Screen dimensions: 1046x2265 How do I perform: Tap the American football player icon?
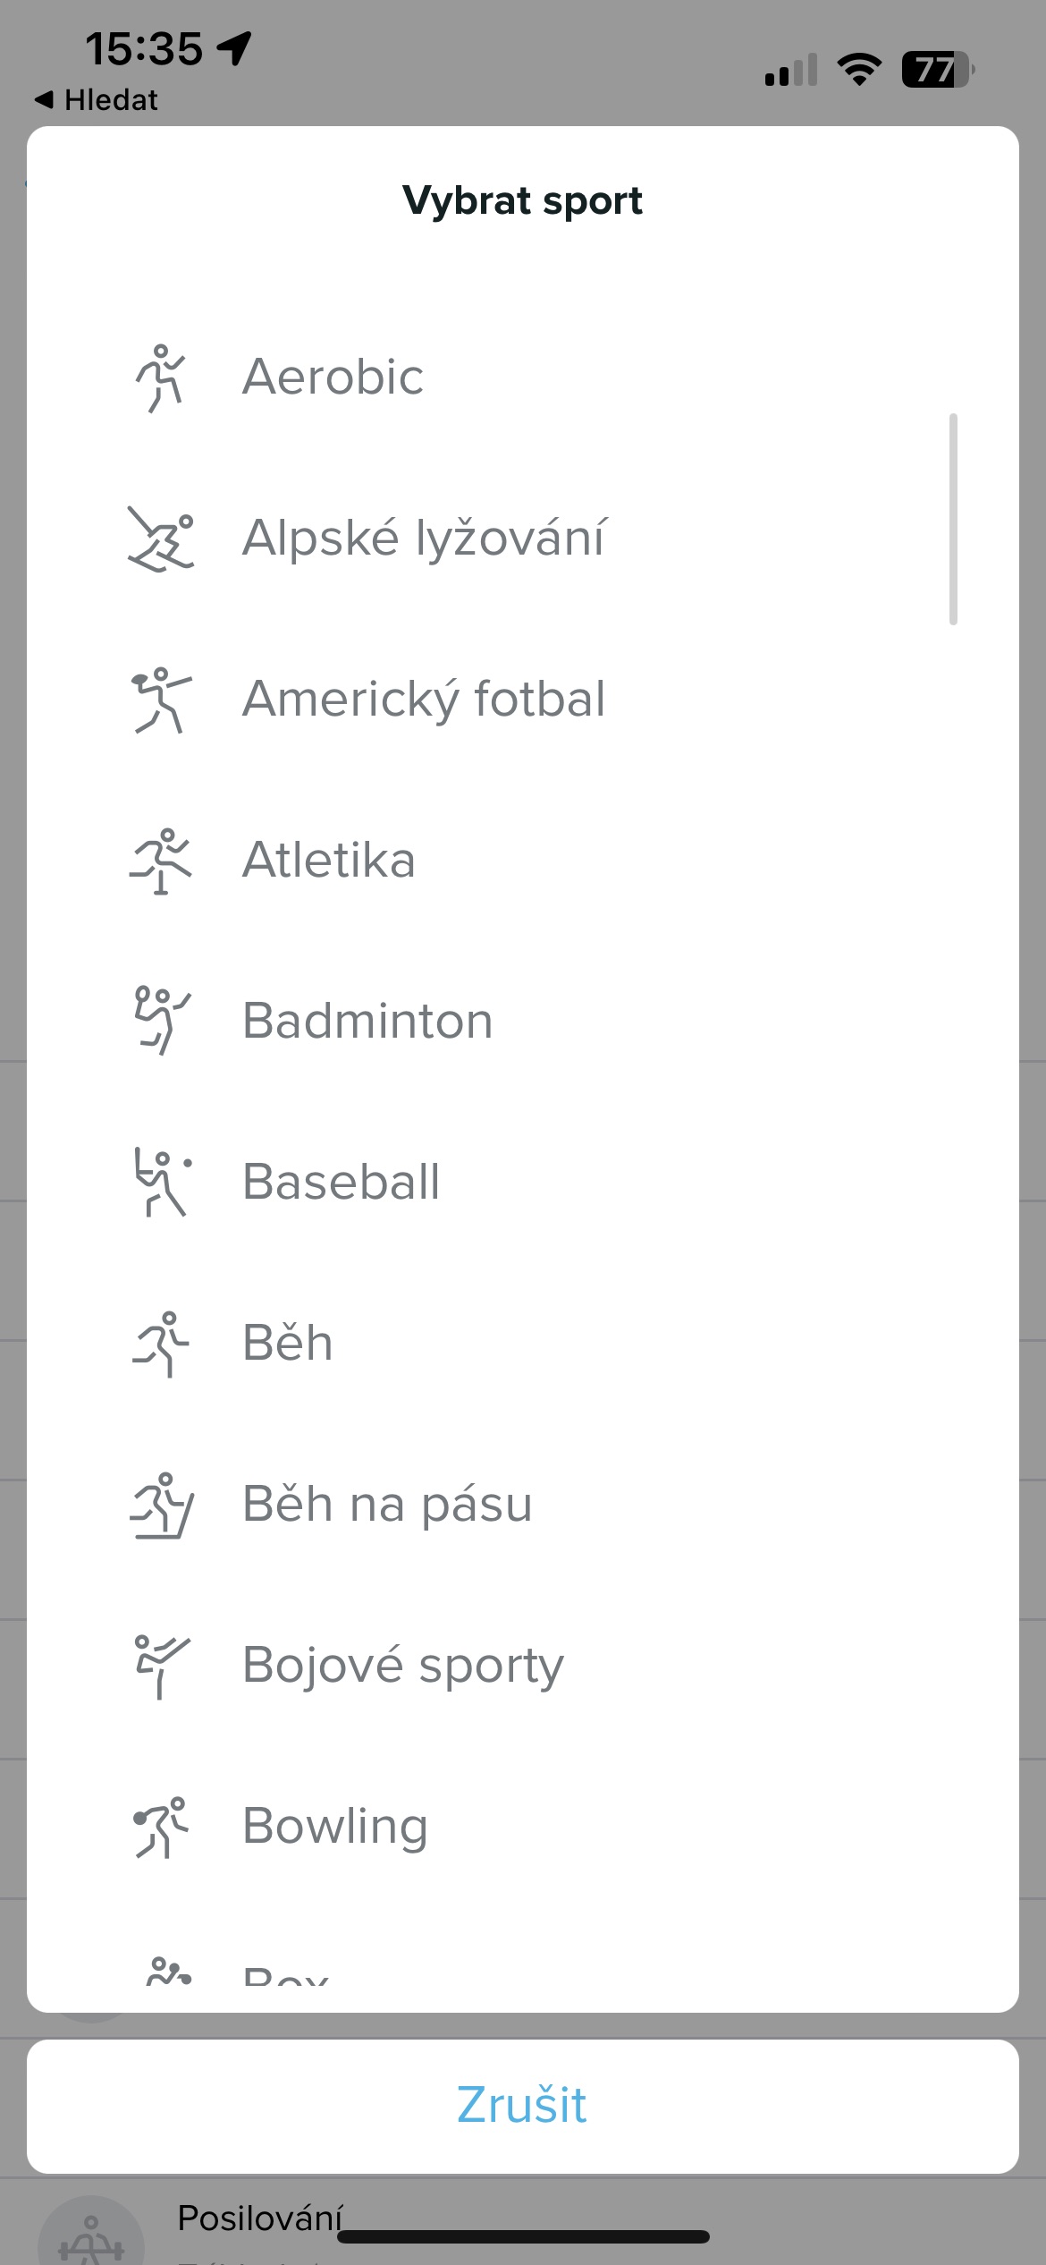[x=161, y=700]
